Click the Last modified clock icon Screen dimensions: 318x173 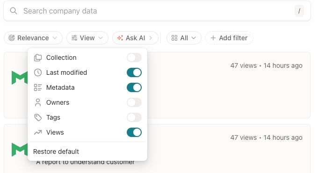pyautogui.click(x=38, y=72)
